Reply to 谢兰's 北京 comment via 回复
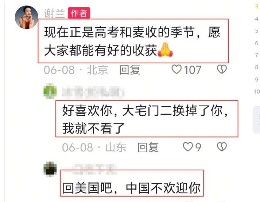The height and width of the screenshot is (202, 260). click(x=130, y=70)
